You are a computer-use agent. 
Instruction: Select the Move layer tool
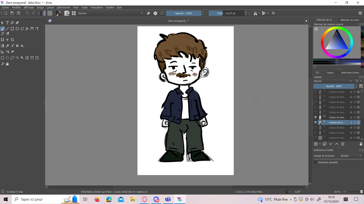click(7, 40)
